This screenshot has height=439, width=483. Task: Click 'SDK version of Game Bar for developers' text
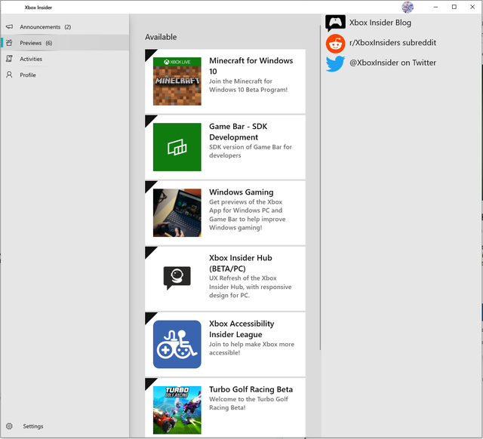[x=251, y=151]
